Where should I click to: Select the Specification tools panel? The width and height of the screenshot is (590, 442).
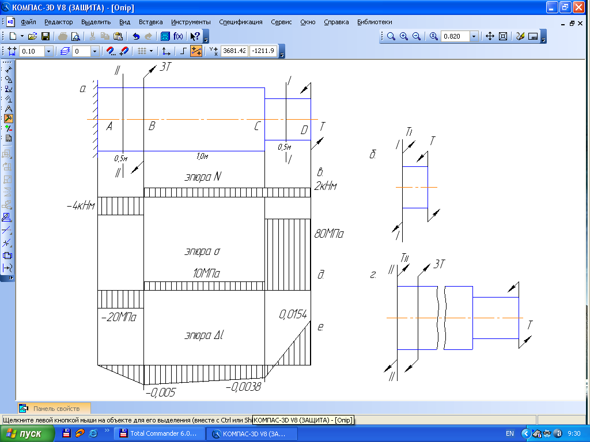(8, 138)
